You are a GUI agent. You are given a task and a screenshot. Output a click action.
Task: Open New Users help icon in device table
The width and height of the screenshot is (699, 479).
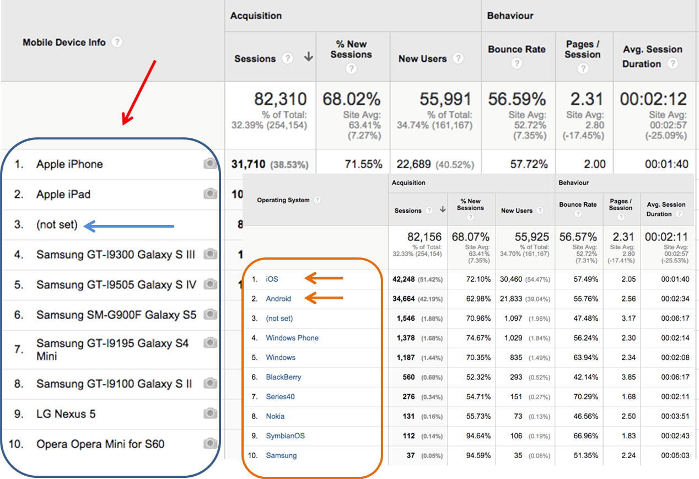[x=458, y=58]
